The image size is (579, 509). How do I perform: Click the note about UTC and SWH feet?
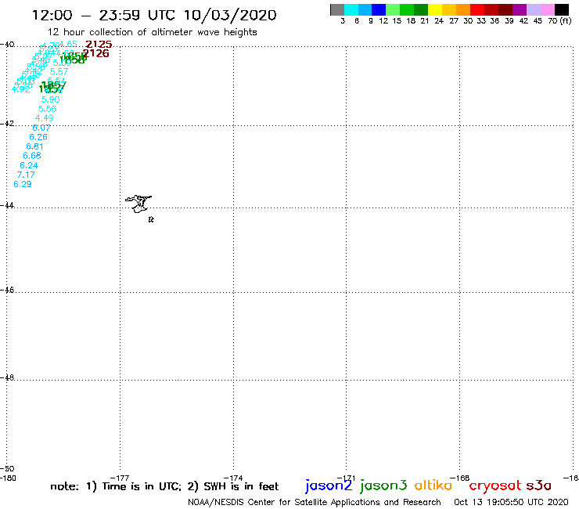tap(164, 486)
